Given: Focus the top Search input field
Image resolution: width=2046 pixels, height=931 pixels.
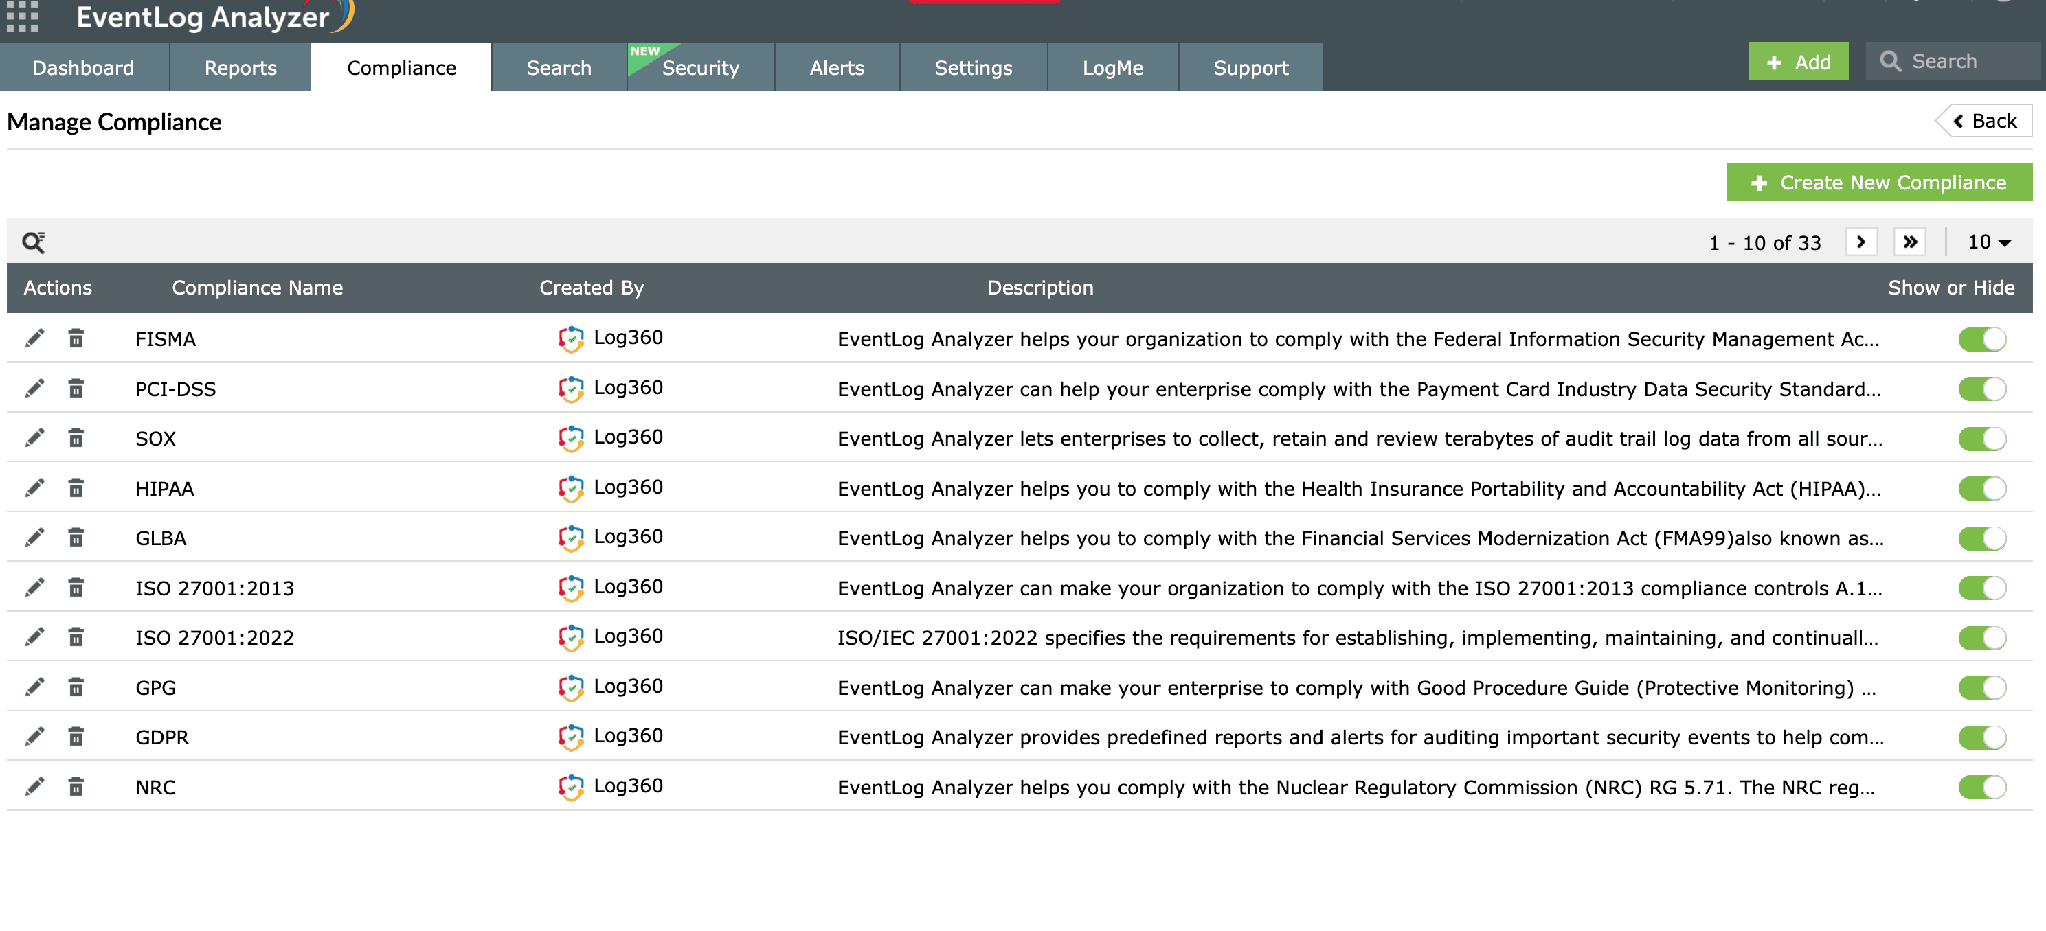Looking at the screenshot, I should (1954, 61).
